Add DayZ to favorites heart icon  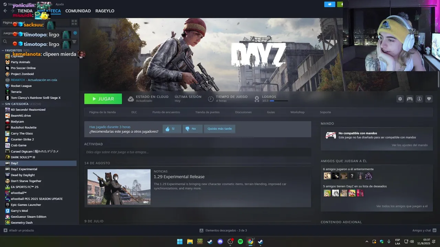click(x=429, y=99)
